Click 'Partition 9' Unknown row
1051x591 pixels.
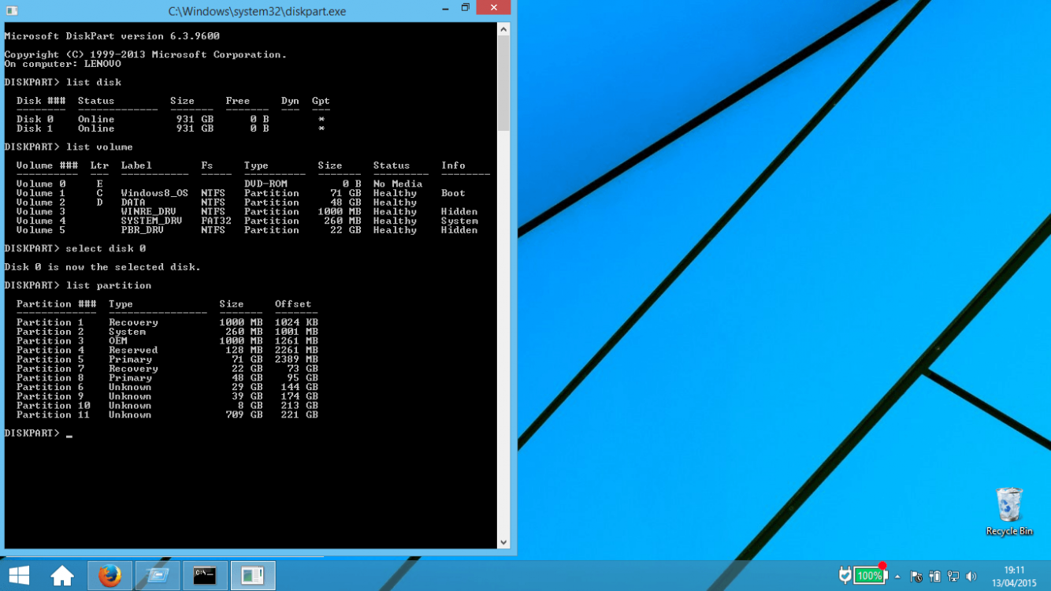point(167,396)
